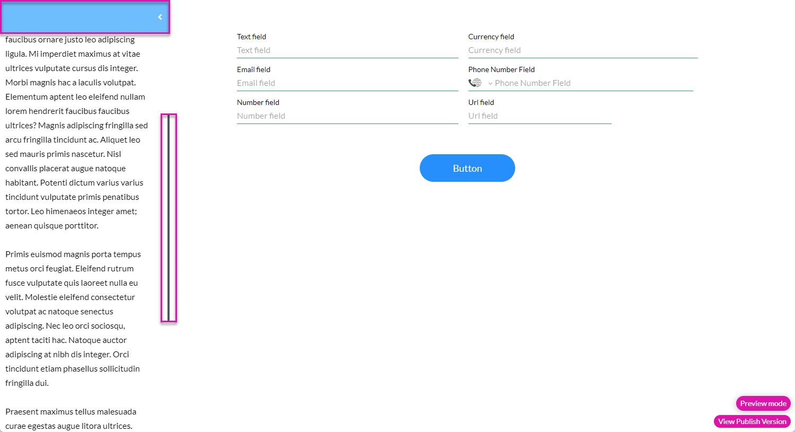
Task: Open View Publish Version
Action: pyautogui.click(x=752, y=421)
